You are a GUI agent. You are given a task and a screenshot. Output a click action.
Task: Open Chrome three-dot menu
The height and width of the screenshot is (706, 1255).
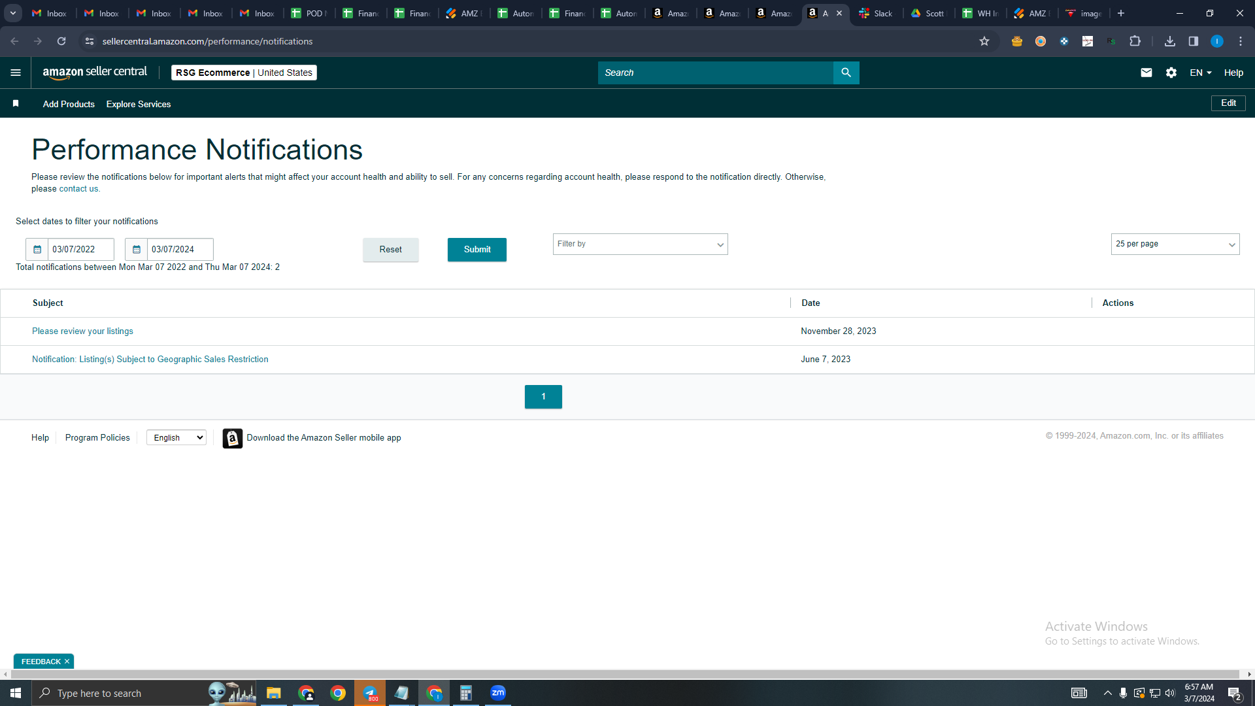tap(1240, 41)
